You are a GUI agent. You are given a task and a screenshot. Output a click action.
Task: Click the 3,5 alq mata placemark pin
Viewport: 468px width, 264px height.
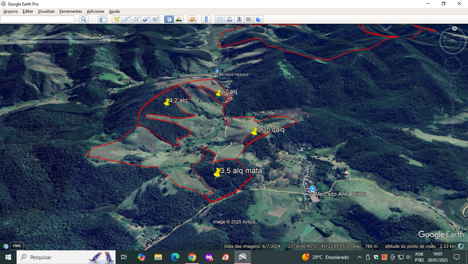click(x=217, y=173)
